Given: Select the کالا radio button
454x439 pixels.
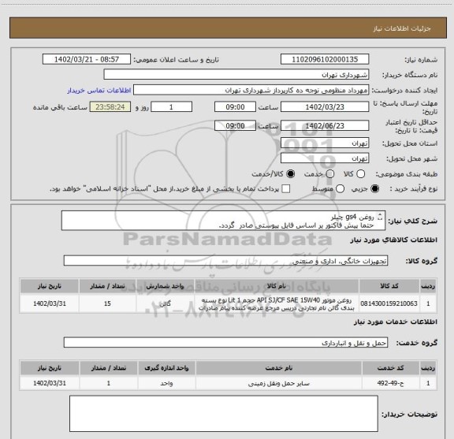Looking at the screenshot, I should (x=360, y=174).
